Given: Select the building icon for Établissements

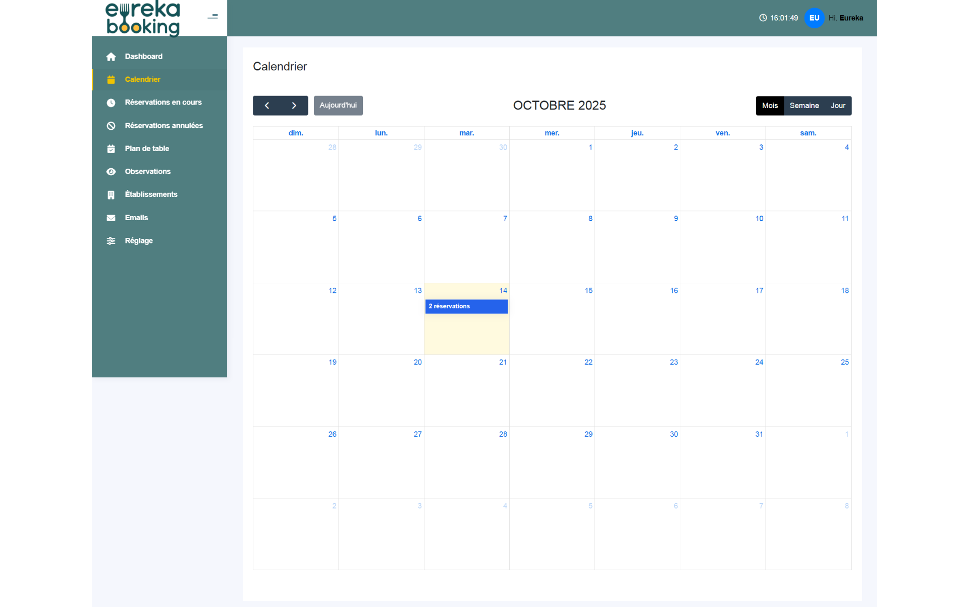Looking at the screenshot, I should [111, 194].
